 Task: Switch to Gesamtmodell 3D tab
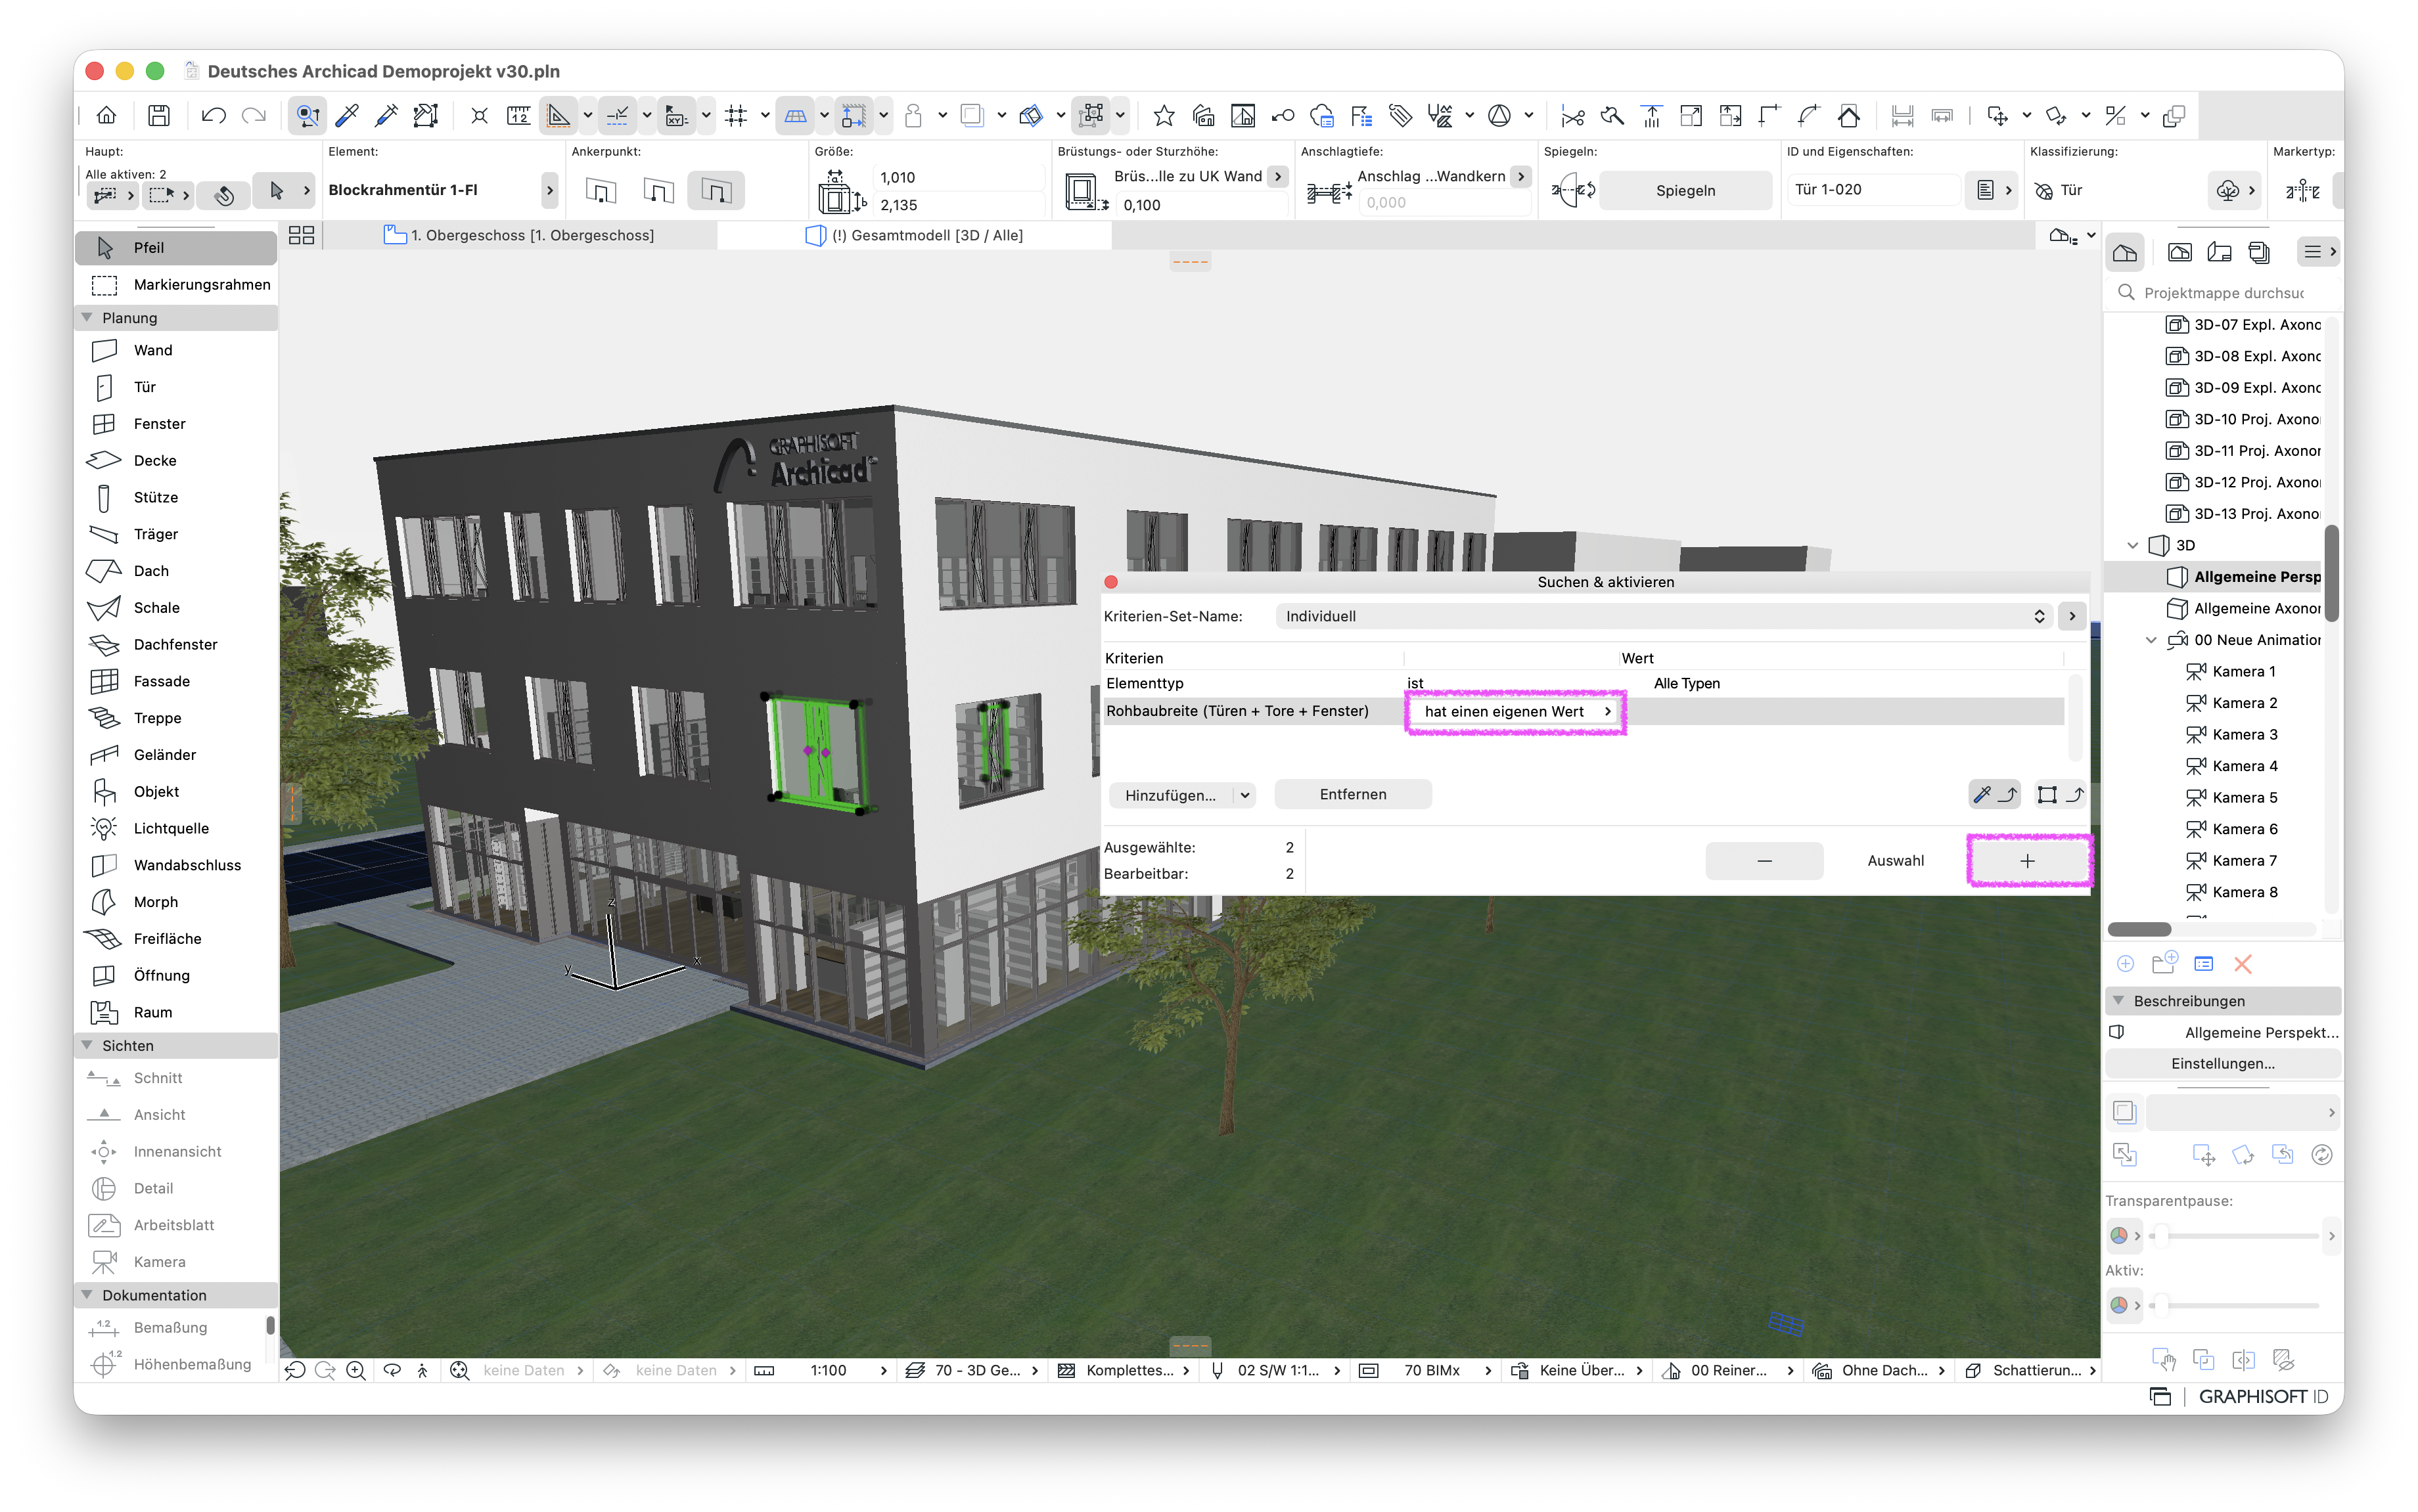click(915, 236)
